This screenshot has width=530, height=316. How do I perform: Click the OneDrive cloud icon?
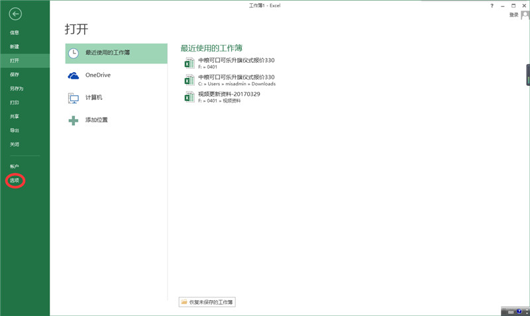pyautogui.click(x=74, y=75)
